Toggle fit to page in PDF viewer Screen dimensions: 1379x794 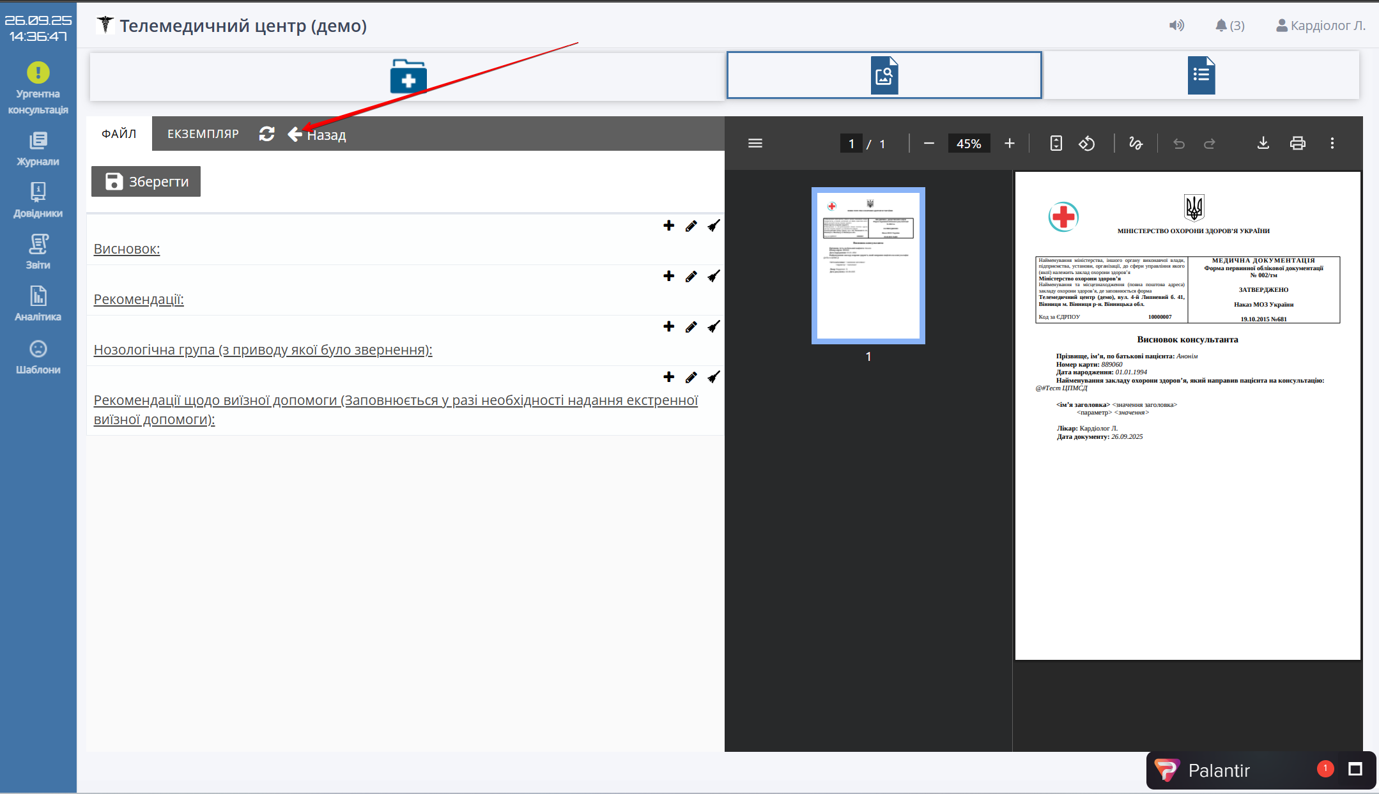tap(1056, 143)
